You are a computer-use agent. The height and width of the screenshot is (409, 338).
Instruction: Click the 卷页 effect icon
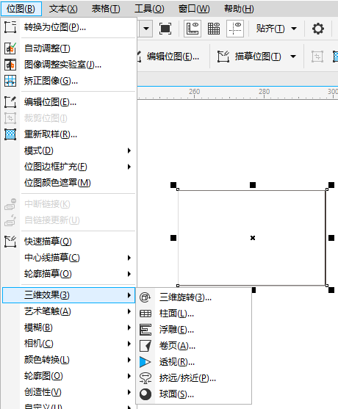(x=145, y=346)
